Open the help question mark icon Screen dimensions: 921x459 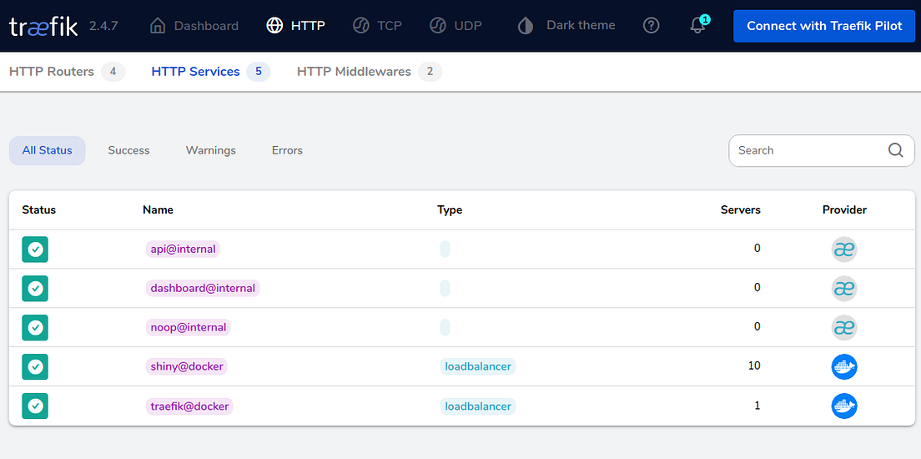click(652, 26)
